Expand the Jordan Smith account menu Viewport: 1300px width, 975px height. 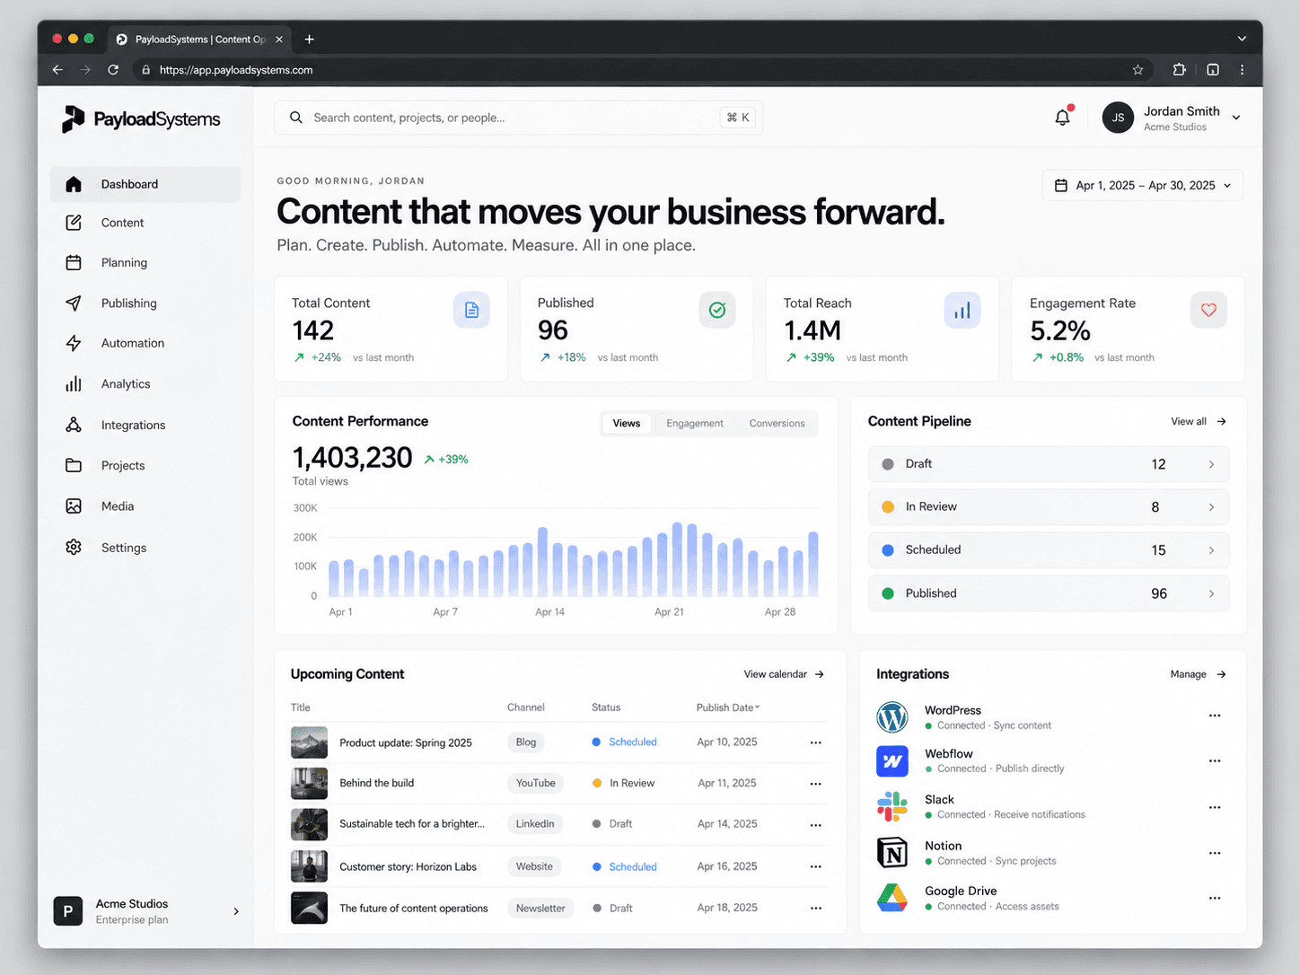1236,118
